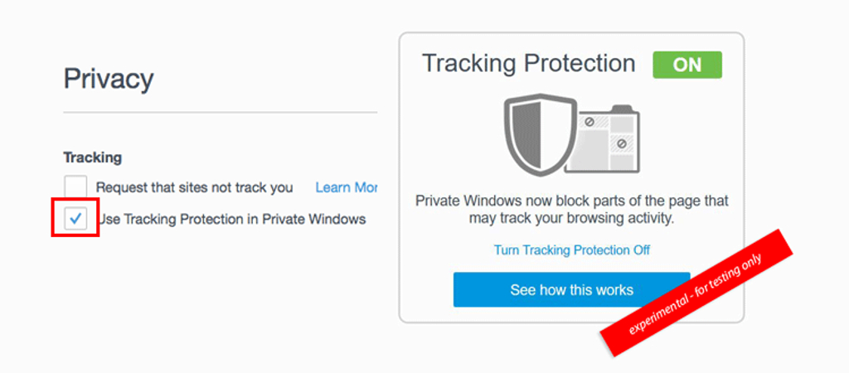Check the "Request that sites not track you" box
The width and height of the screenshot is (849, 373).
point(75,187)
